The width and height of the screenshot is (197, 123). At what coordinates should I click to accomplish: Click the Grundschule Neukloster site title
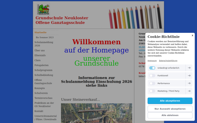click(x=62, y=20)
